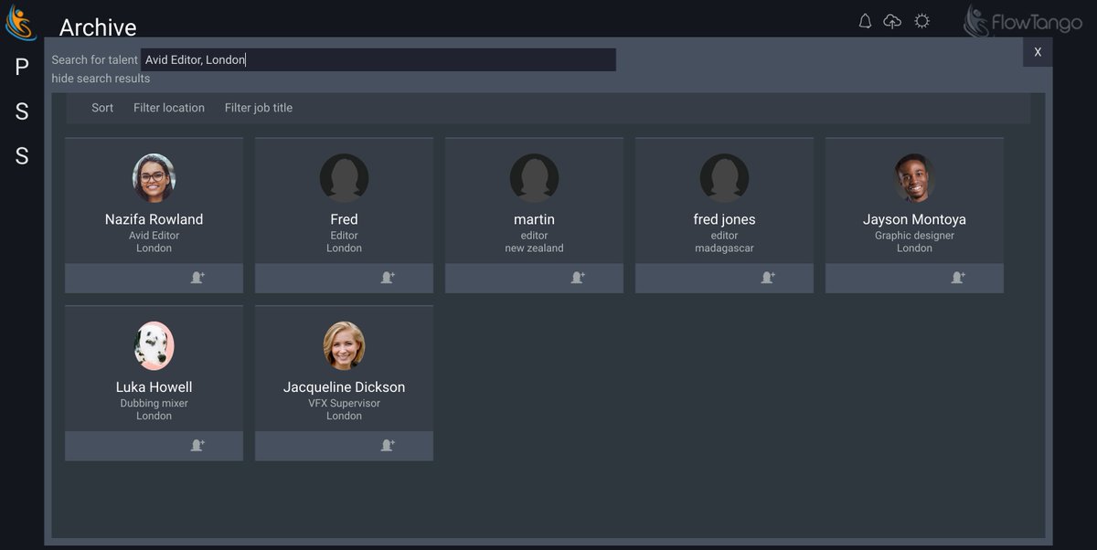Select the name Jayson Montoya

pyautogui.click(x=914, y=219)
